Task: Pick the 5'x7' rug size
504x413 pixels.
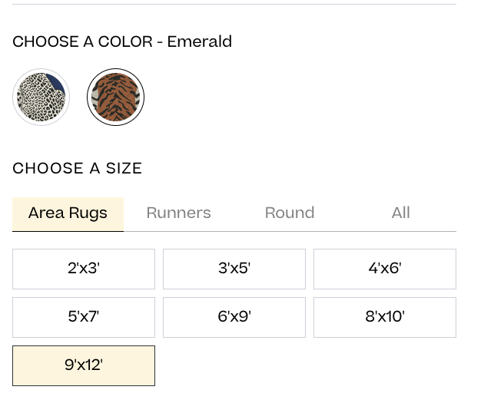Action: pyautogui.click(x=84, y=317)
